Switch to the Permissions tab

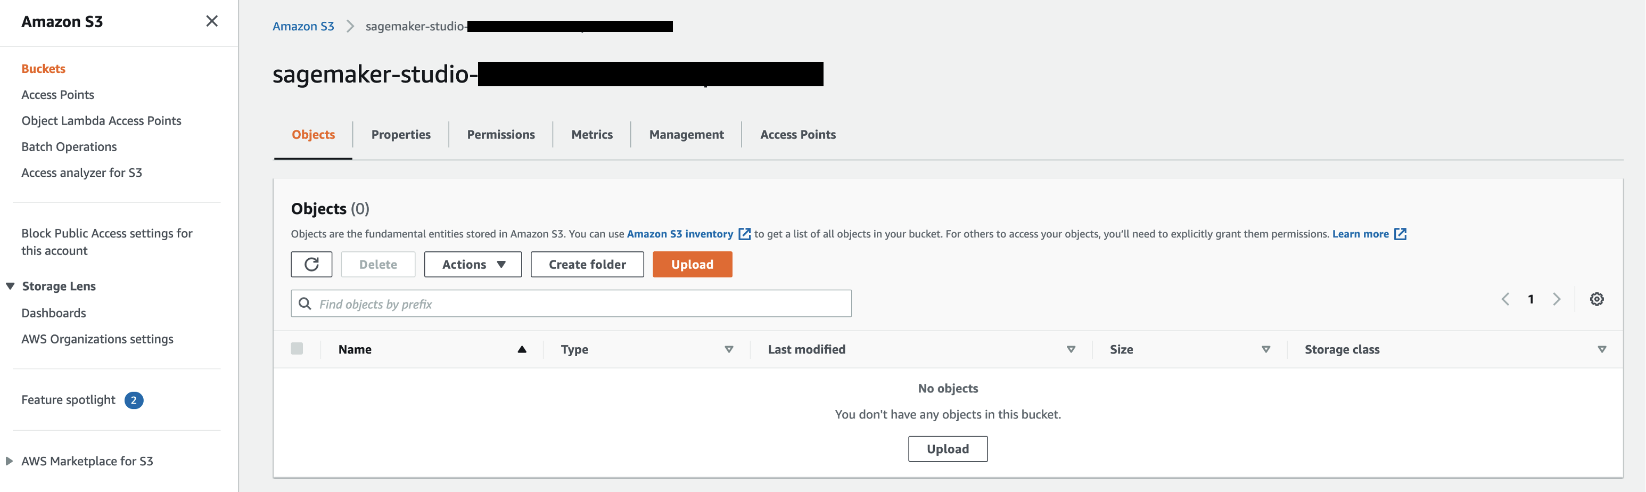(x=501, y=134)
